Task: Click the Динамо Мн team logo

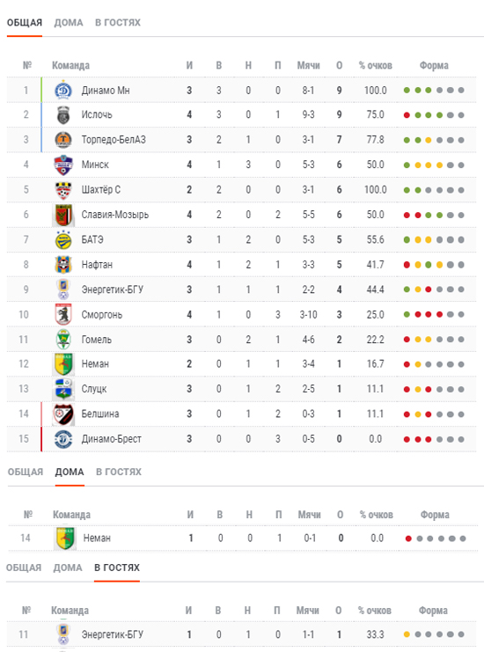Action: (63, 91)
